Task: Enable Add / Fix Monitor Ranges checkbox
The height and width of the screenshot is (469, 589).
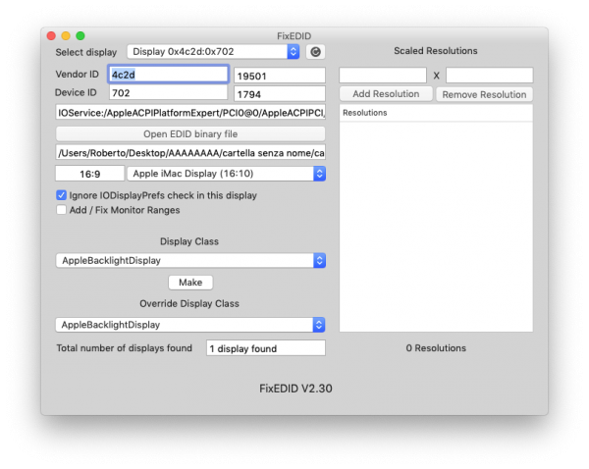Action: pyautogui.click(x=61, y=210)
